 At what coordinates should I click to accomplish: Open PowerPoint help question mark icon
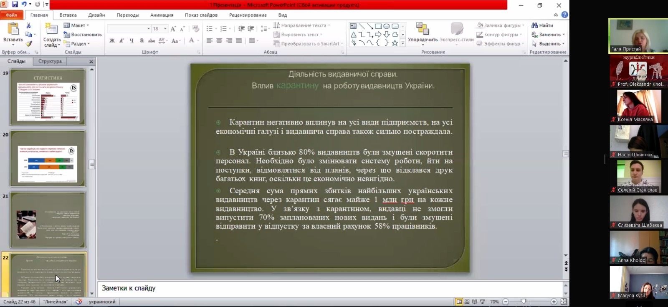point(564,15)
